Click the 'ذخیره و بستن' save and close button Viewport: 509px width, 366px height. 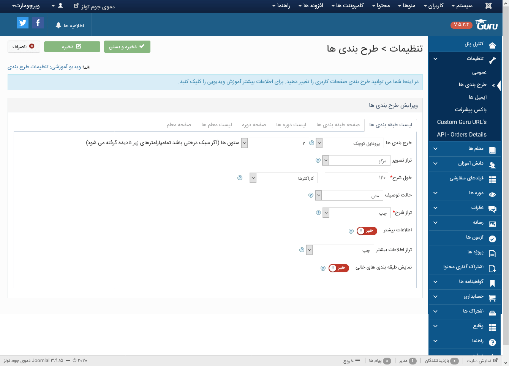point(127,47)
